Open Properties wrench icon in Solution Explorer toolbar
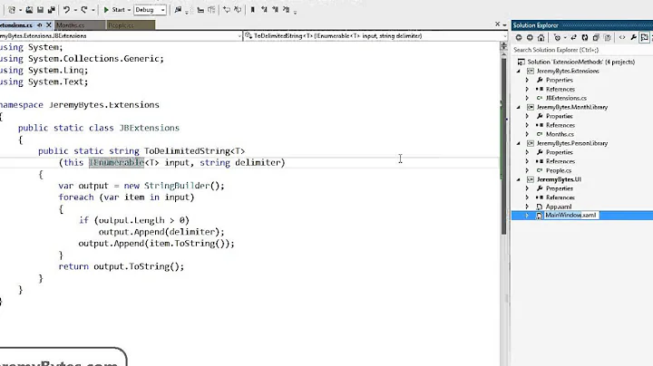 pyautogui.click(x=633, y=38)
